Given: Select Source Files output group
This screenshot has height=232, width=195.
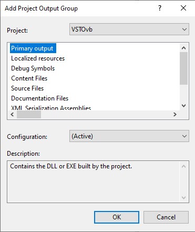Looking at the screenshot, I should 27,88.
